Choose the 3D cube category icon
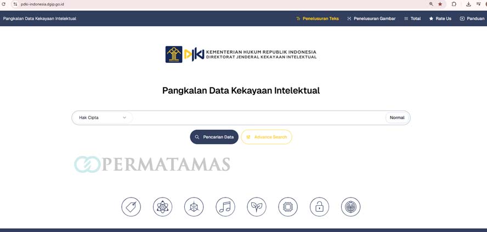 [194, 207]
